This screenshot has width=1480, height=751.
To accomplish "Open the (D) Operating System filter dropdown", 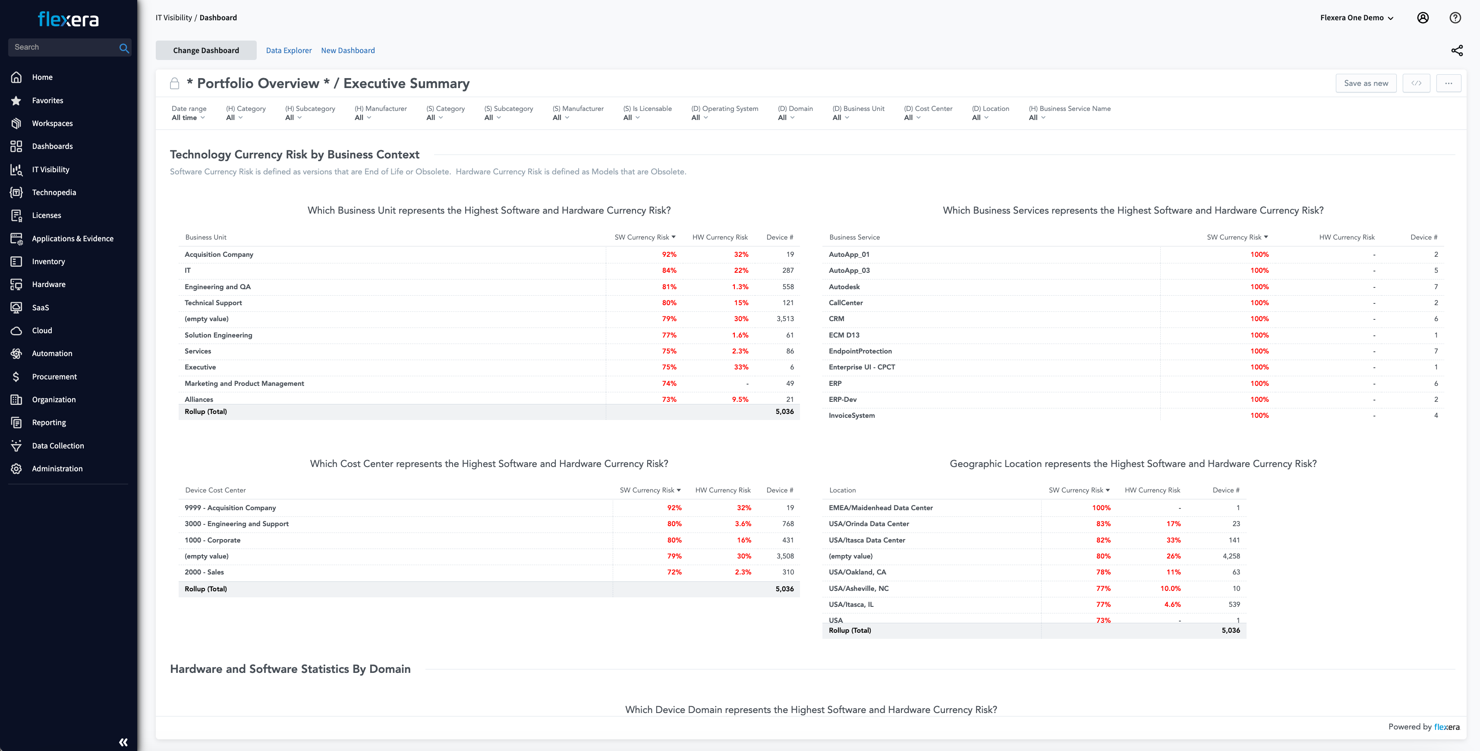I will tap(699, 118).
